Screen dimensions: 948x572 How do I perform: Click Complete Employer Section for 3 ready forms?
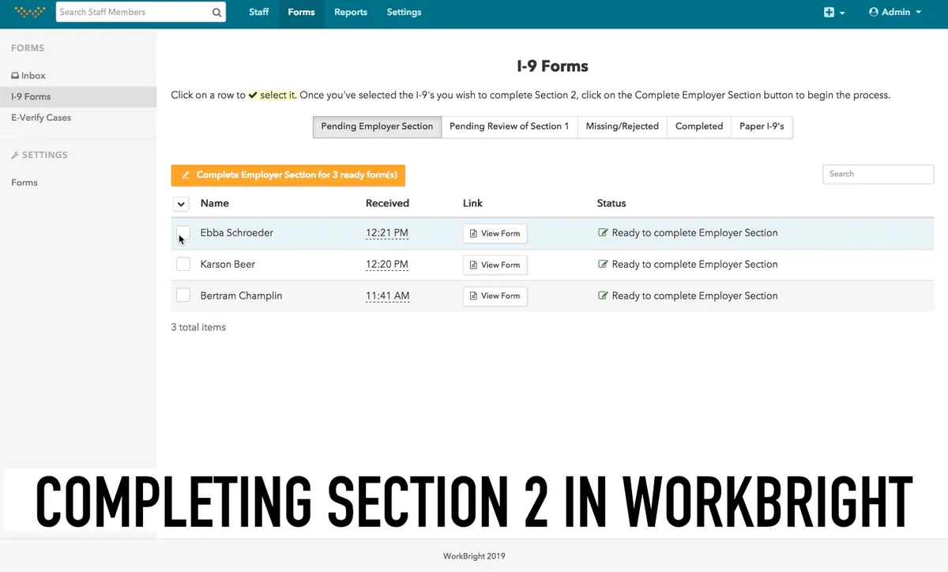pyautogui.click(x=288, y=175)
